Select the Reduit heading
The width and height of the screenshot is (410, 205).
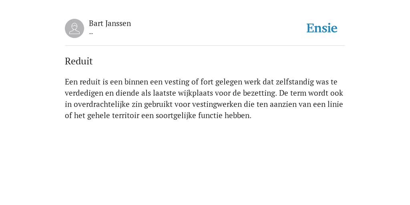79,61
